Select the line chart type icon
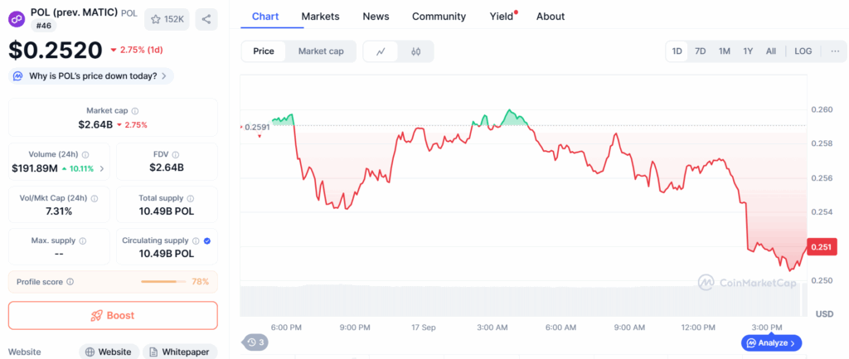Image resolution: width=849 pixels, height=359 pixels. [381, 51]
